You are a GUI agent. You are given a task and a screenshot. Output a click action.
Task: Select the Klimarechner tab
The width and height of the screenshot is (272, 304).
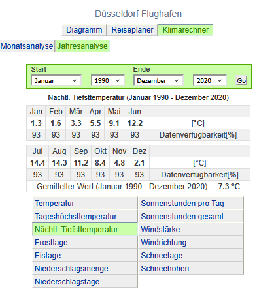(x=185, y=30)
